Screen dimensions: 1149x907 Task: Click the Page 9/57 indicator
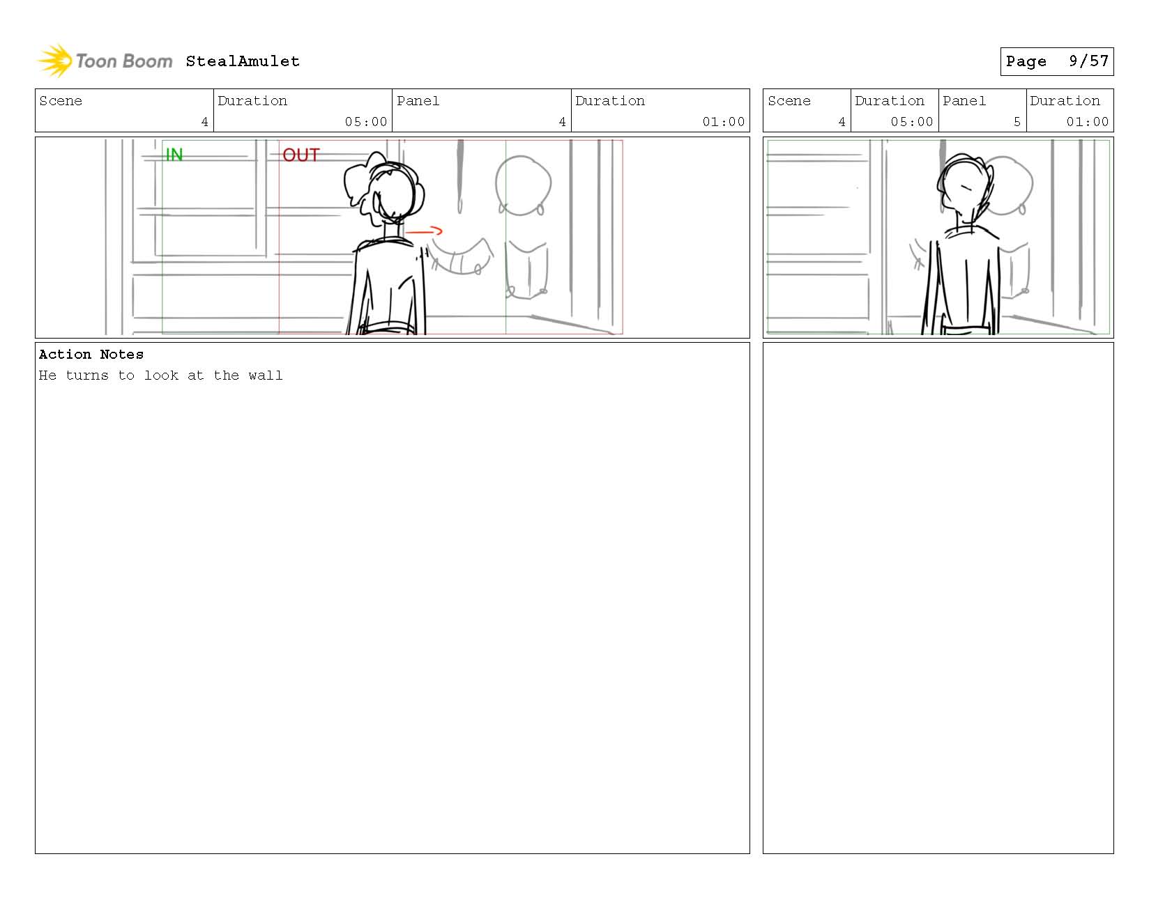(1056, 61)
